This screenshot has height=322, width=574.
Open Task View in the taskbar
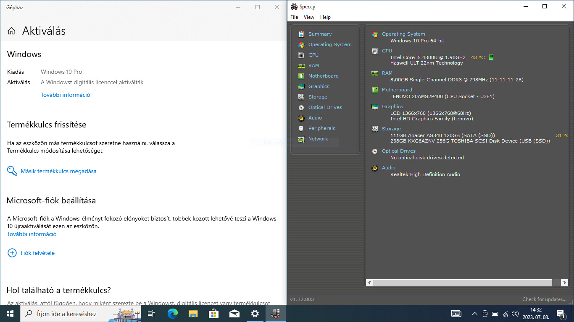point(151,313)
